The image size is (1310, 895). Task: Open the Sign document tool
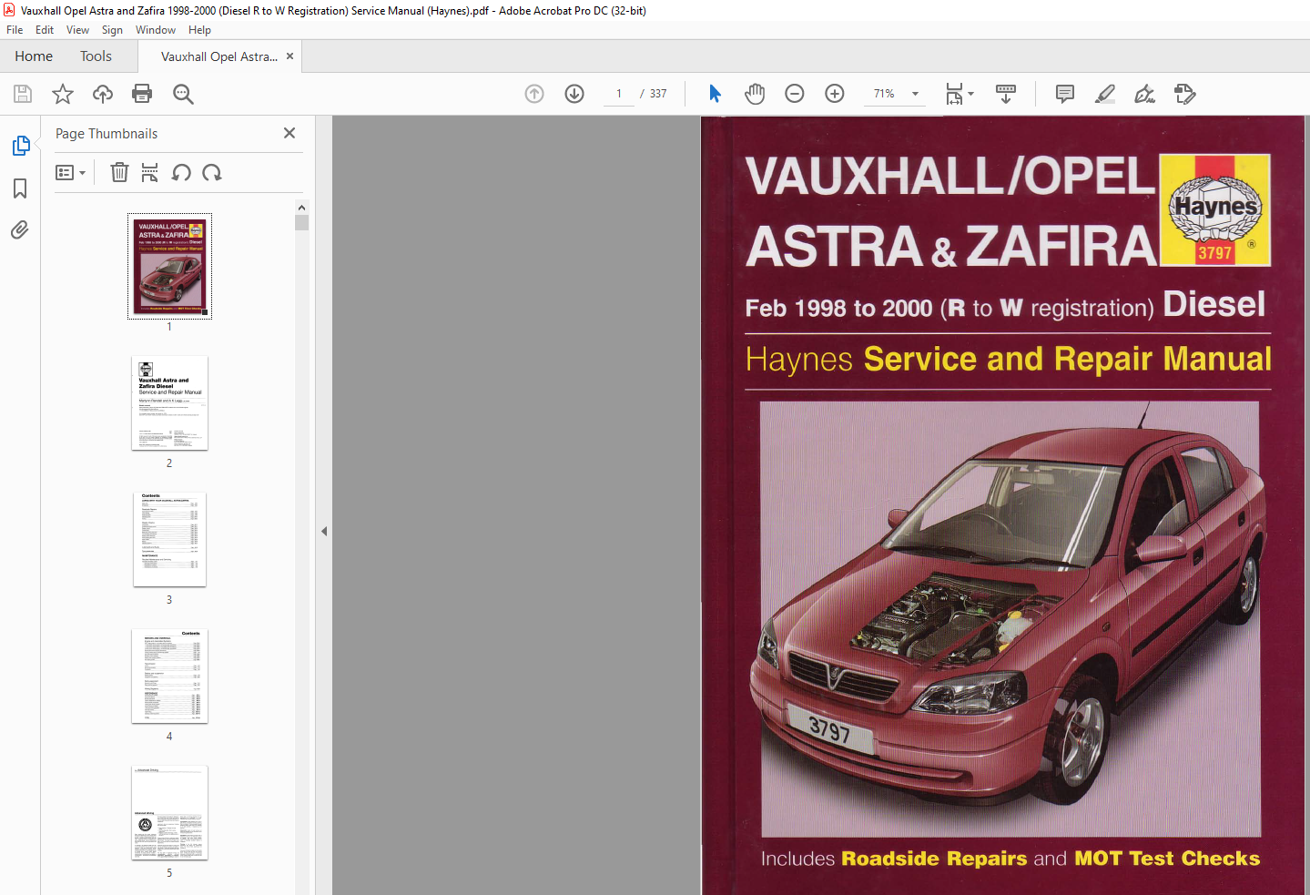click(1144, 94)
